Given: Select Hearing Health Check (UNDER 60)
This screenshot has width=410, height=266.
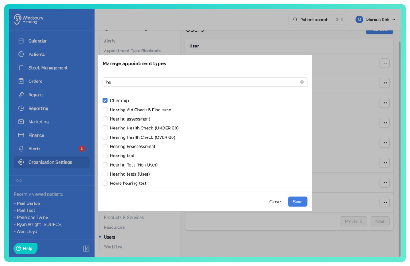Looking at the screenshot, I should tap(105, 128).
